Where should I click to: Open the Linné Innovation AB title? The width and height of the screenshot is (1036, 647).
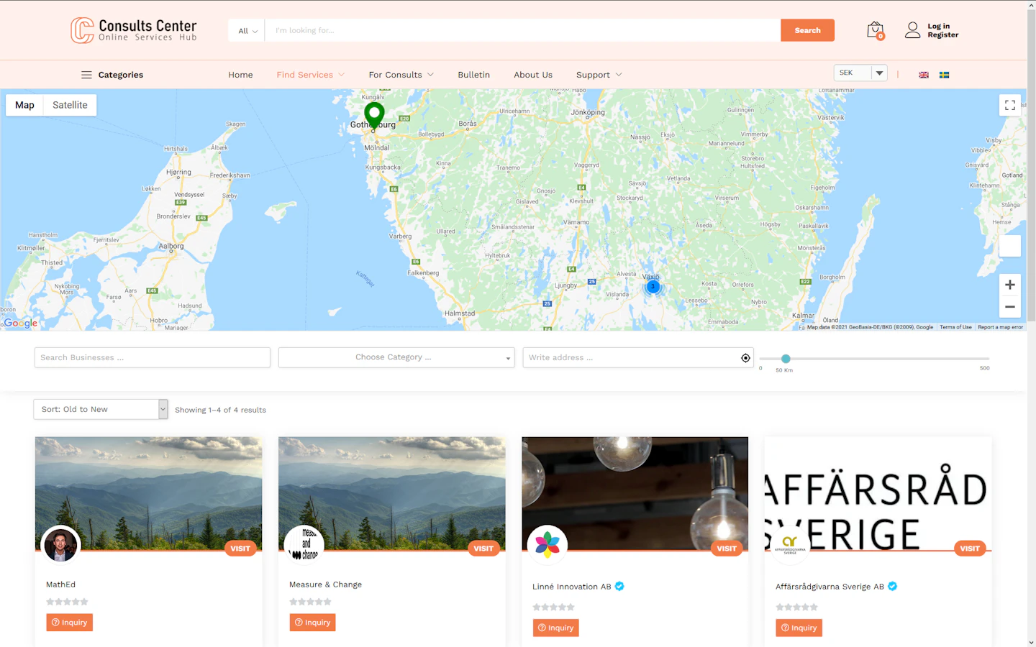tap(571, 587)
